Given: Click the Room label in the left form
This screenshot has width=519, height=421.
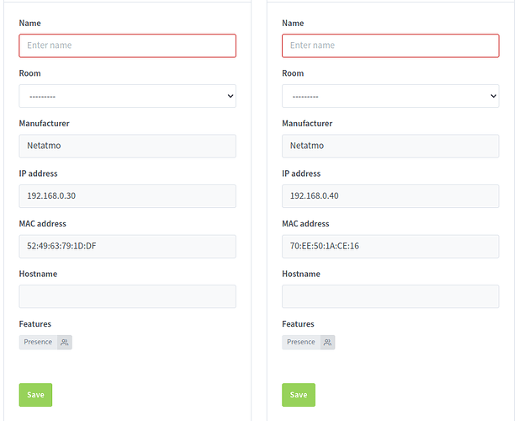Looking at the screenshot, I should (30, 73).
